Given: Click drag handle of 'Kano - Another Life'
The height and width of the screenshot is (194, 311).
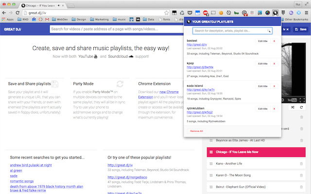Looking at the screenshot, I should point(211,164).
